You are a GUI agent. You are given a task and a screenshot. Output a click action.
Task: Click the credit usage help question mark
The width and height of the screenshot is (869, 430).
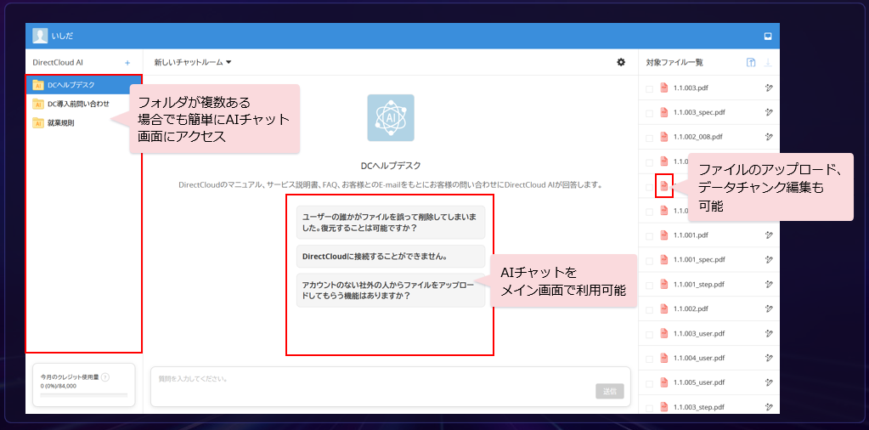pos(105,377)
